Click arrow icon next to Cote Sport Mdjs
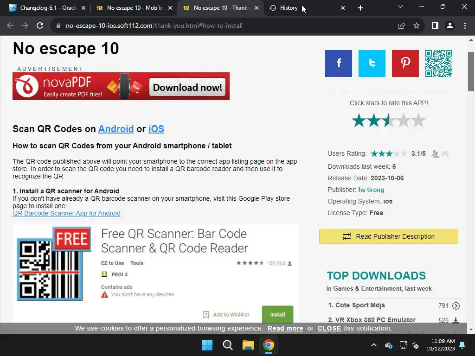 pos(456,306)
